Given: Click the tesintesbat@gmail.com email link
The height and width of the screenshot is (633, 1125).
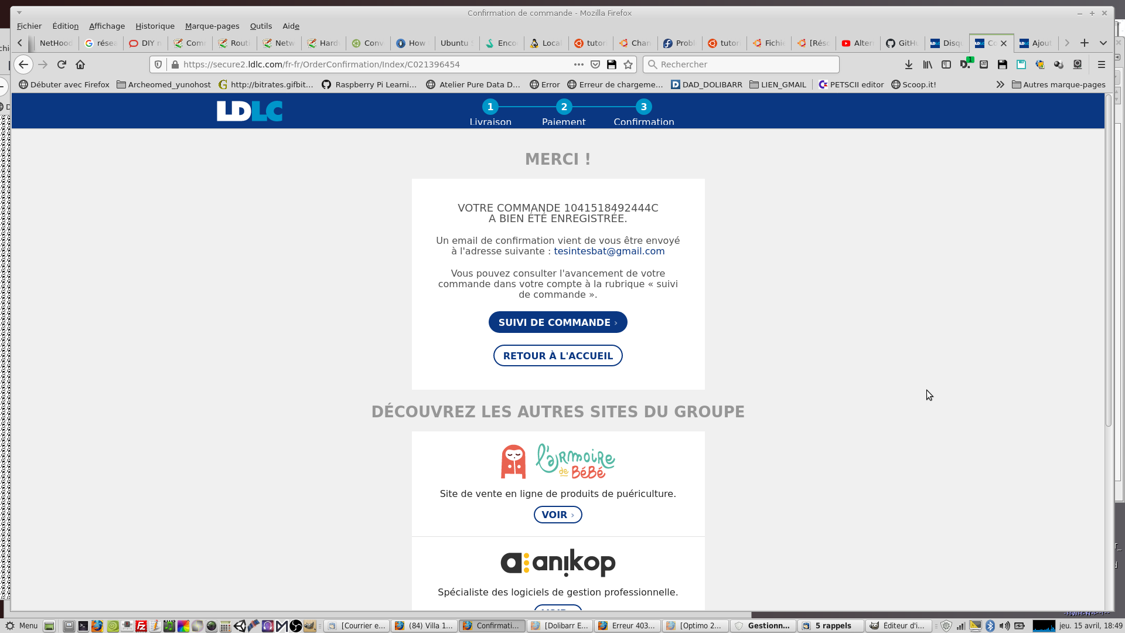Looking at the screenshot, I should (609, 251).
